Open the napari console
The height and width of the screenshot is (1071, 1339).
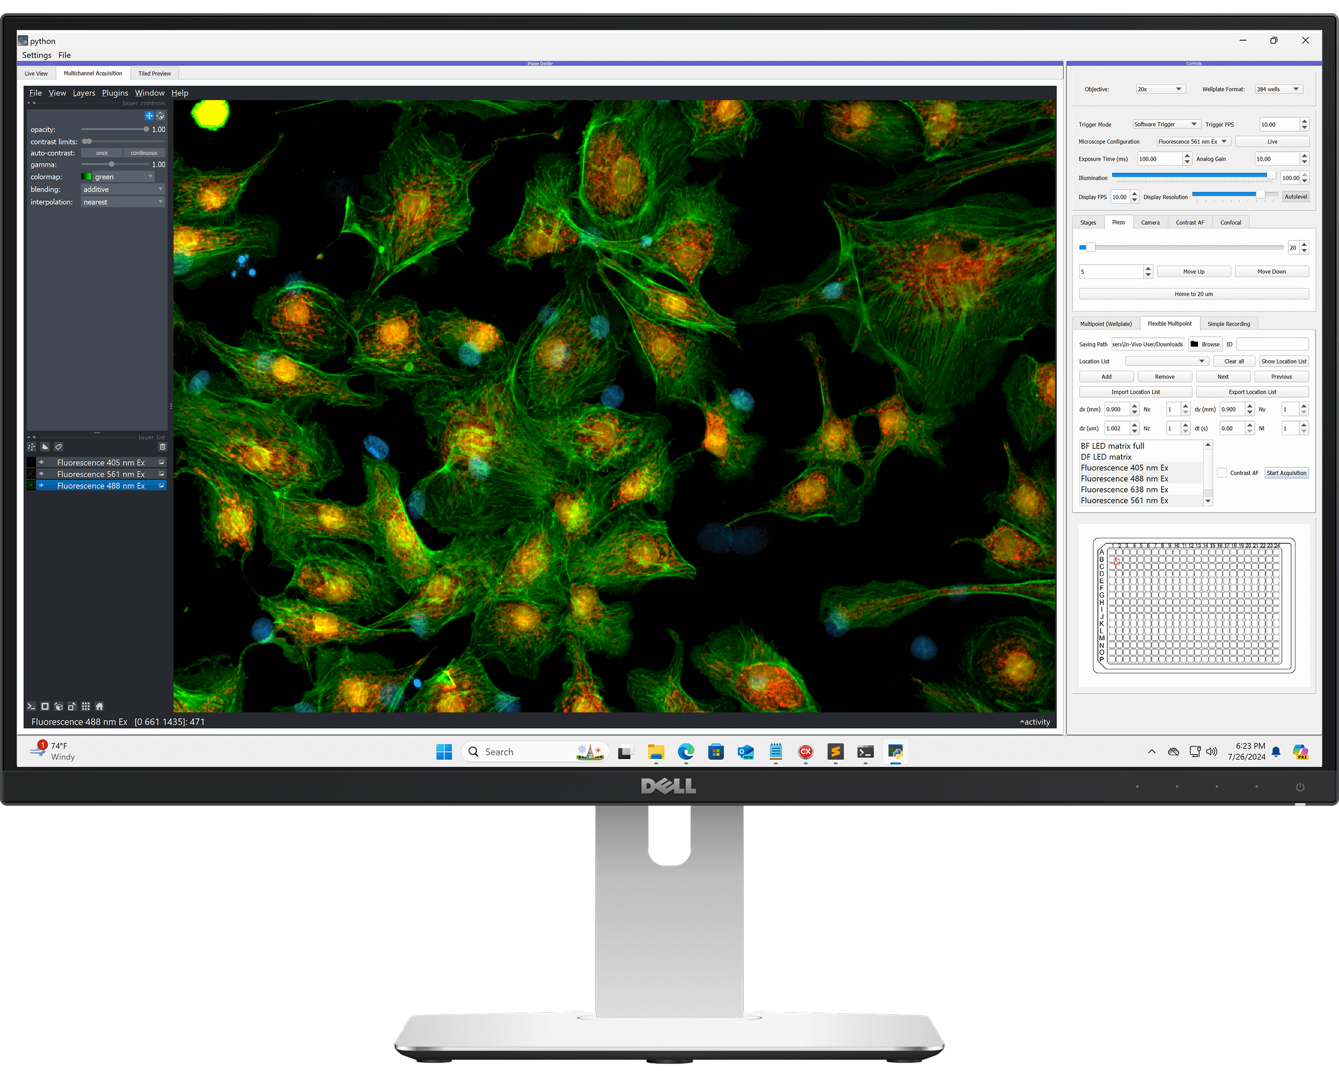point(31,706)
